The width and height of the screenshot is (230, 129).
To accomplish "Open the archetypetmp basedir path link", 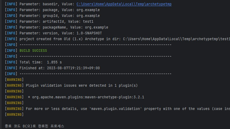I will click(x=124, y=4).
